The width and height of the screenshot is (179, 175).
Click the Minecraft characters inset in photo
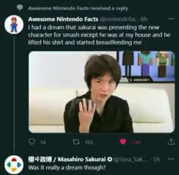coord(147,67)
